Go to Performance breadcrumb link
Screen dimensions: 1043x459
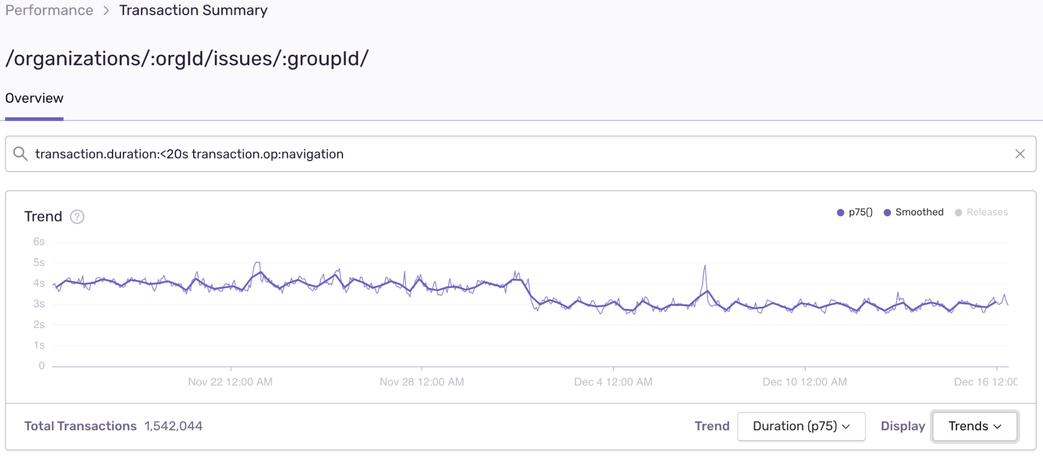[49, 10]
